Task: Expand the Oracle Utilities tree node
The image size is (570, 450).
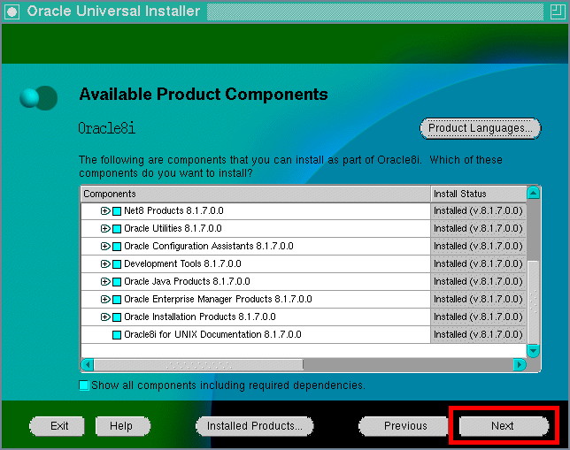Action: pos(105,229)
